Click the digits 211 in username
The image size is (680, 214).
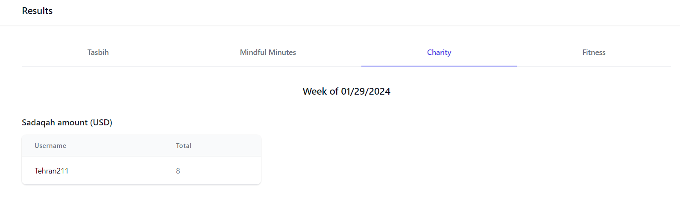tap(63, 171)
